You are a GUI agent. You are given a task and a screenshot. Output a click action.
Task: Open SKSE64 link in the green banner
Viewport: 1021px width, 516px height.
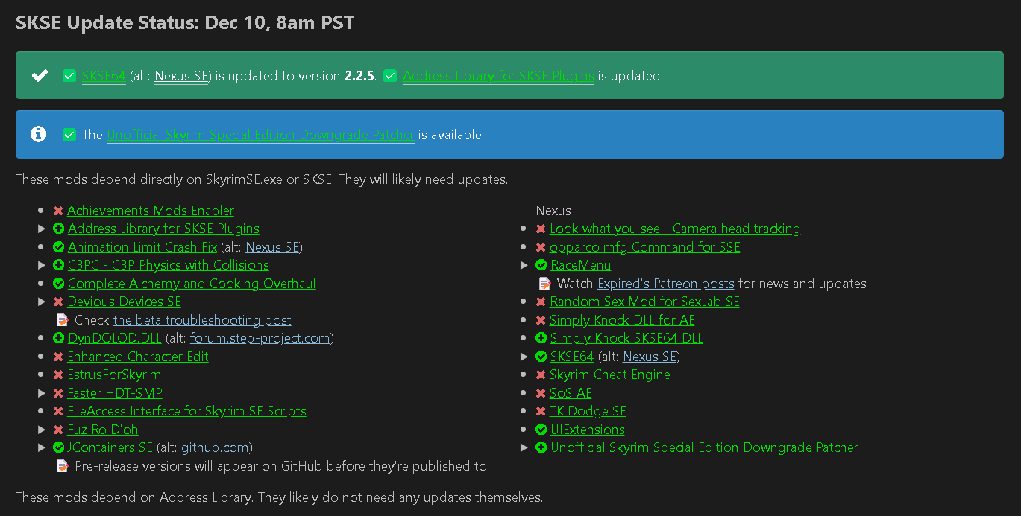click(x=104, y=76)
